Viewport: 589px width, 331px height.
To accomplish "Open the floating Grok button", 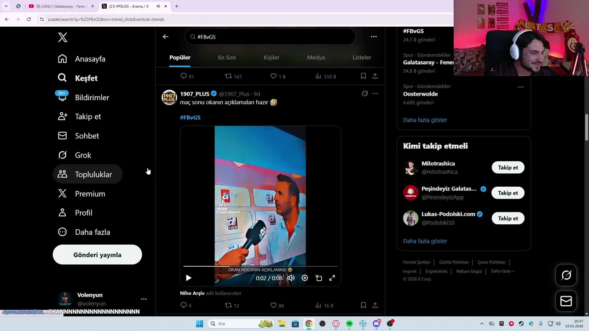I will pos(566,275).
